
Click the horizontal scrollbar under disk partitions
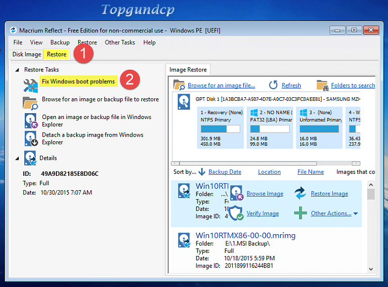point(266,162)
